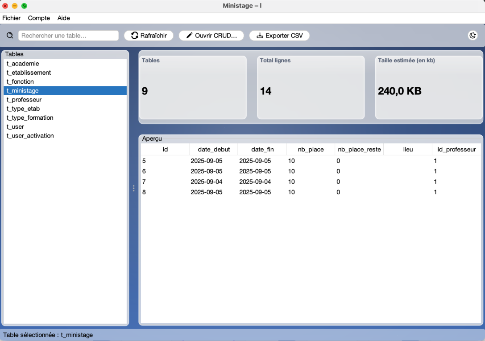Viewport: 485px width, 341px height.
Task: Open the Compte menu
Action: 39,18
